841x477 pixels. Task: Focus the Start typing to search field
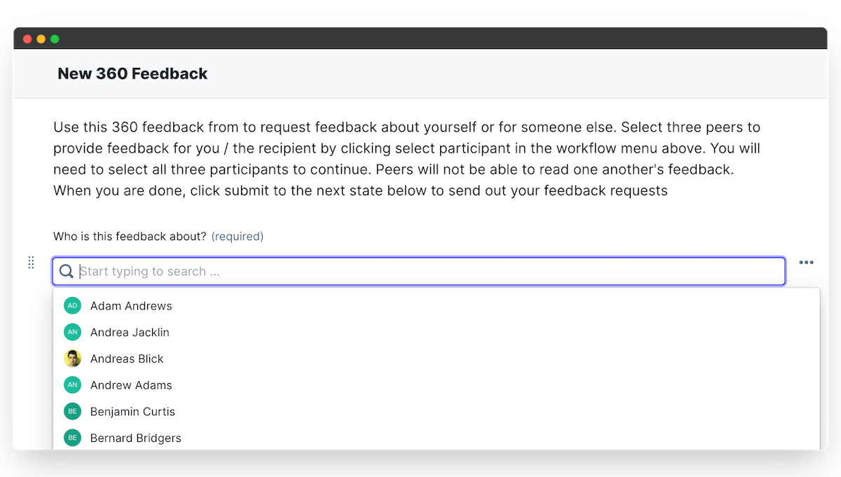pos(420,272)
